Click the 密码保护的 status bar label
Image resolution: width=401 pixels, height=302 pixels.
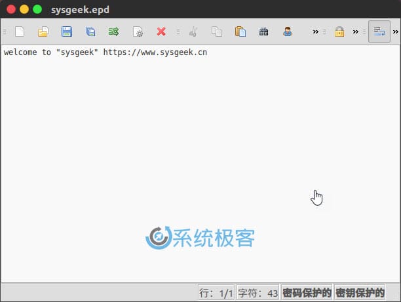pyautogui.click(x=307, y=293)
